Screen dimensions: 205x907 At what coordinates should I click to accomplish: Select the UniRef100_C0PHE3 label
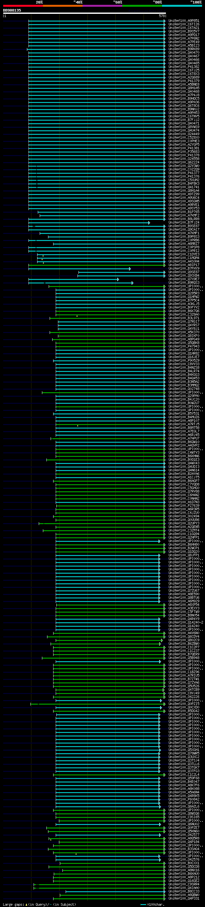[x=184, y=141]
